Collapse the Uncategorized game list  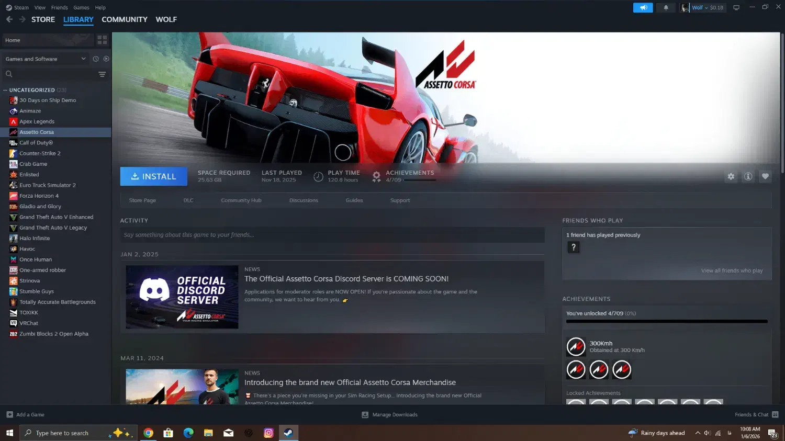(x=5, y=90)
